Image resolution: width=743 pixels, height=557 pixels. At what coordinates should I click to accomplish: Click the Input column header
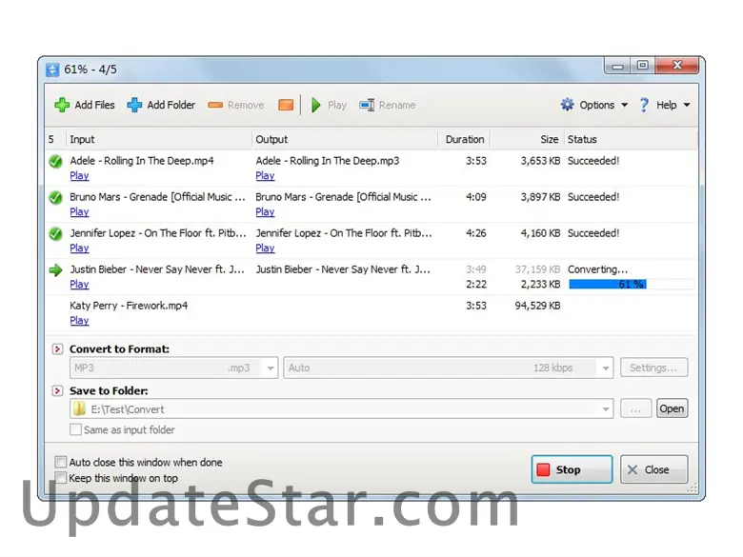pos(159,139)
